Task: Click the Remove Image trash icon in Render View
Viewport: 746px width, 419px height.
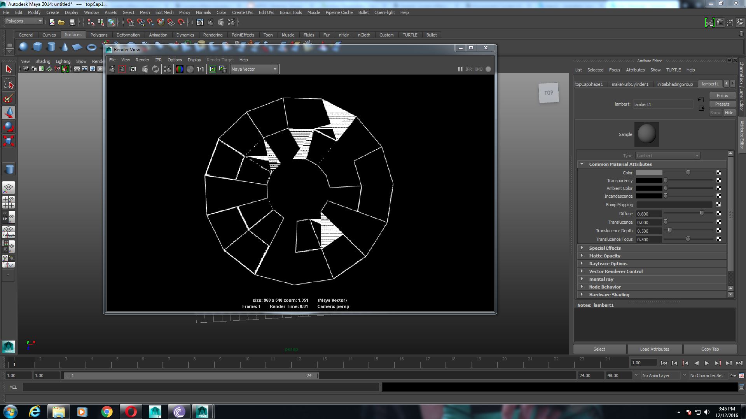Action: click(x=223, y=69)
